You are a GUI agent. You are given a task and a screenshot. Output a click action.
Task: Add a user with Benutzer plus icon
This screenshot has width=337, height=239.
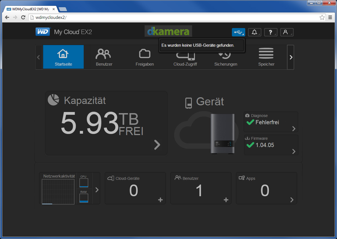click(x=226, y=200)
